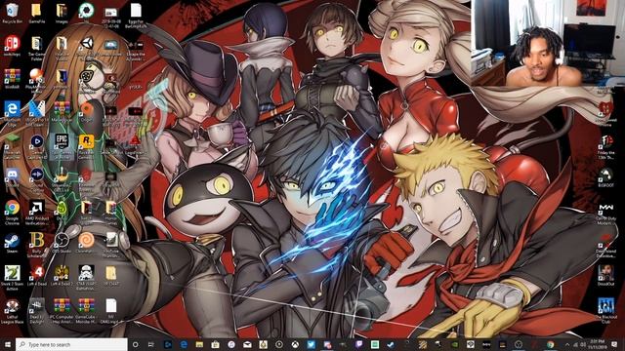Open The Blackout Club desktop shortcut
Viewport: 625px width, 351px height.
pos(606,311)
